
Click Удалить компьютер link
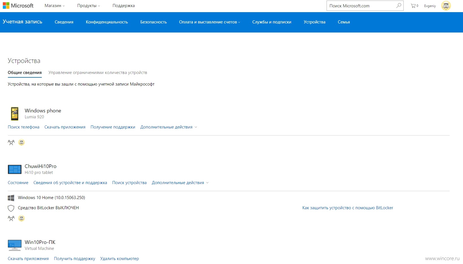[119, 259]
